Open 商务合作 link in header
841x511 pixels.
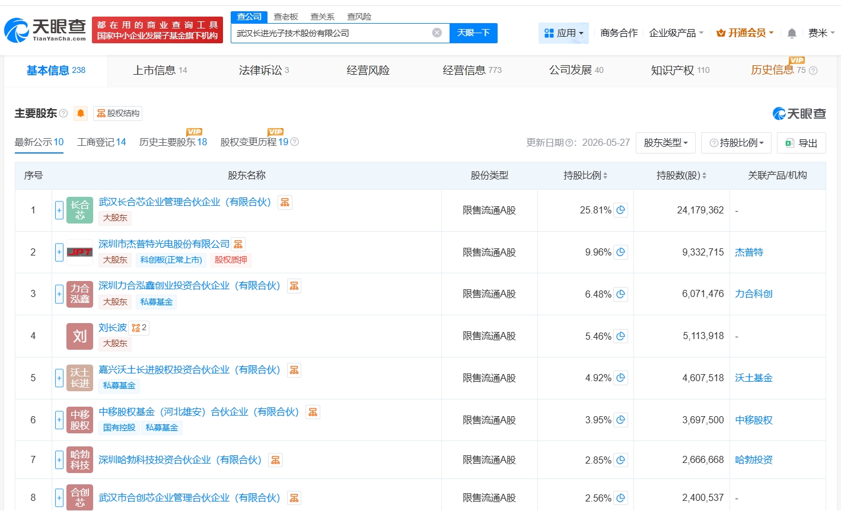click(619, 33)
